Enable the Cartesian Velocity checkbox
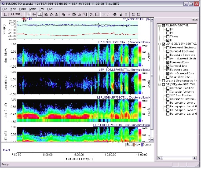 point(168,92)
